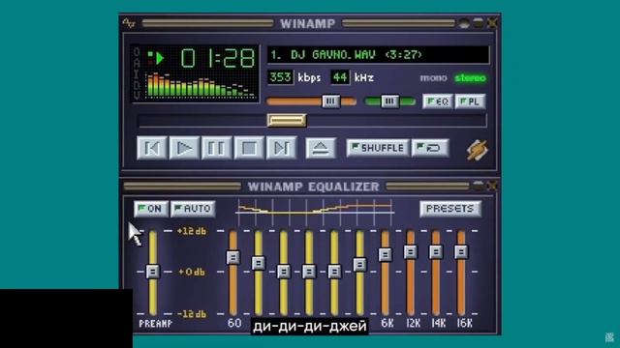Skip to next track button
620x348 pixels.
pyautogui.click(x=282, y=148)
